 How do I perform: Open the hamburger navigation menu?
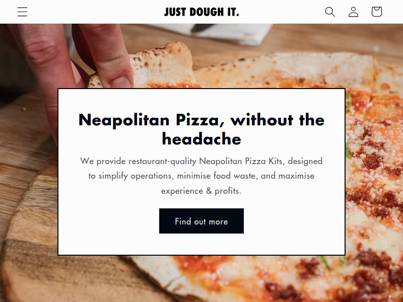(22, 12)
